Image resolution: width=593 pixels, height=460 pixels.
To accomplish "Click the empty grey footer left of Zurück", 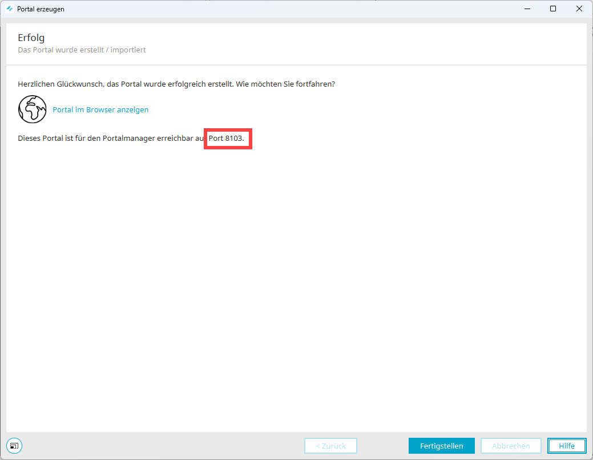I will coord(160,446).
